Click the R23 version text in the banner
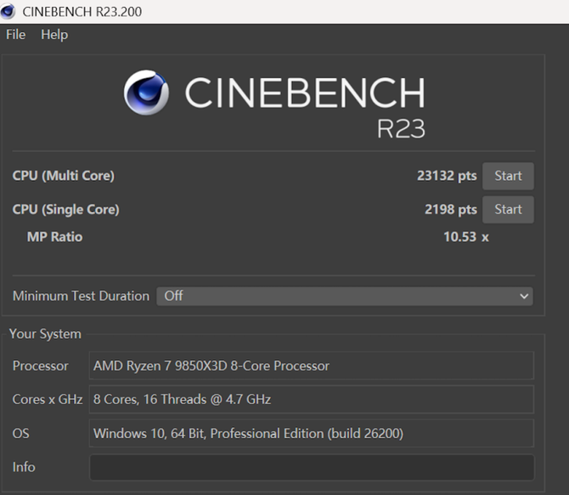Viewport: 569px width, 495px height. 401,128
